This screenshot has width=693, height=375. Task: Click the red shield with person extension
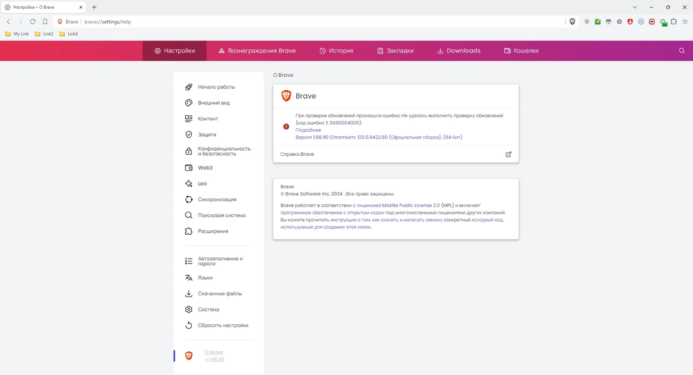click(x=630, y=21)
